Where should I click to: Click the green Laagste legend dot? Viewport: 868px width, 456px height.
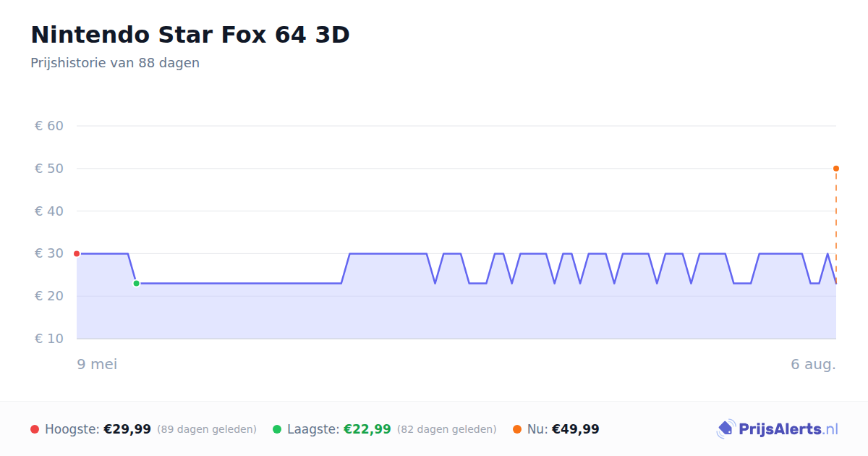tap(277, 429)
